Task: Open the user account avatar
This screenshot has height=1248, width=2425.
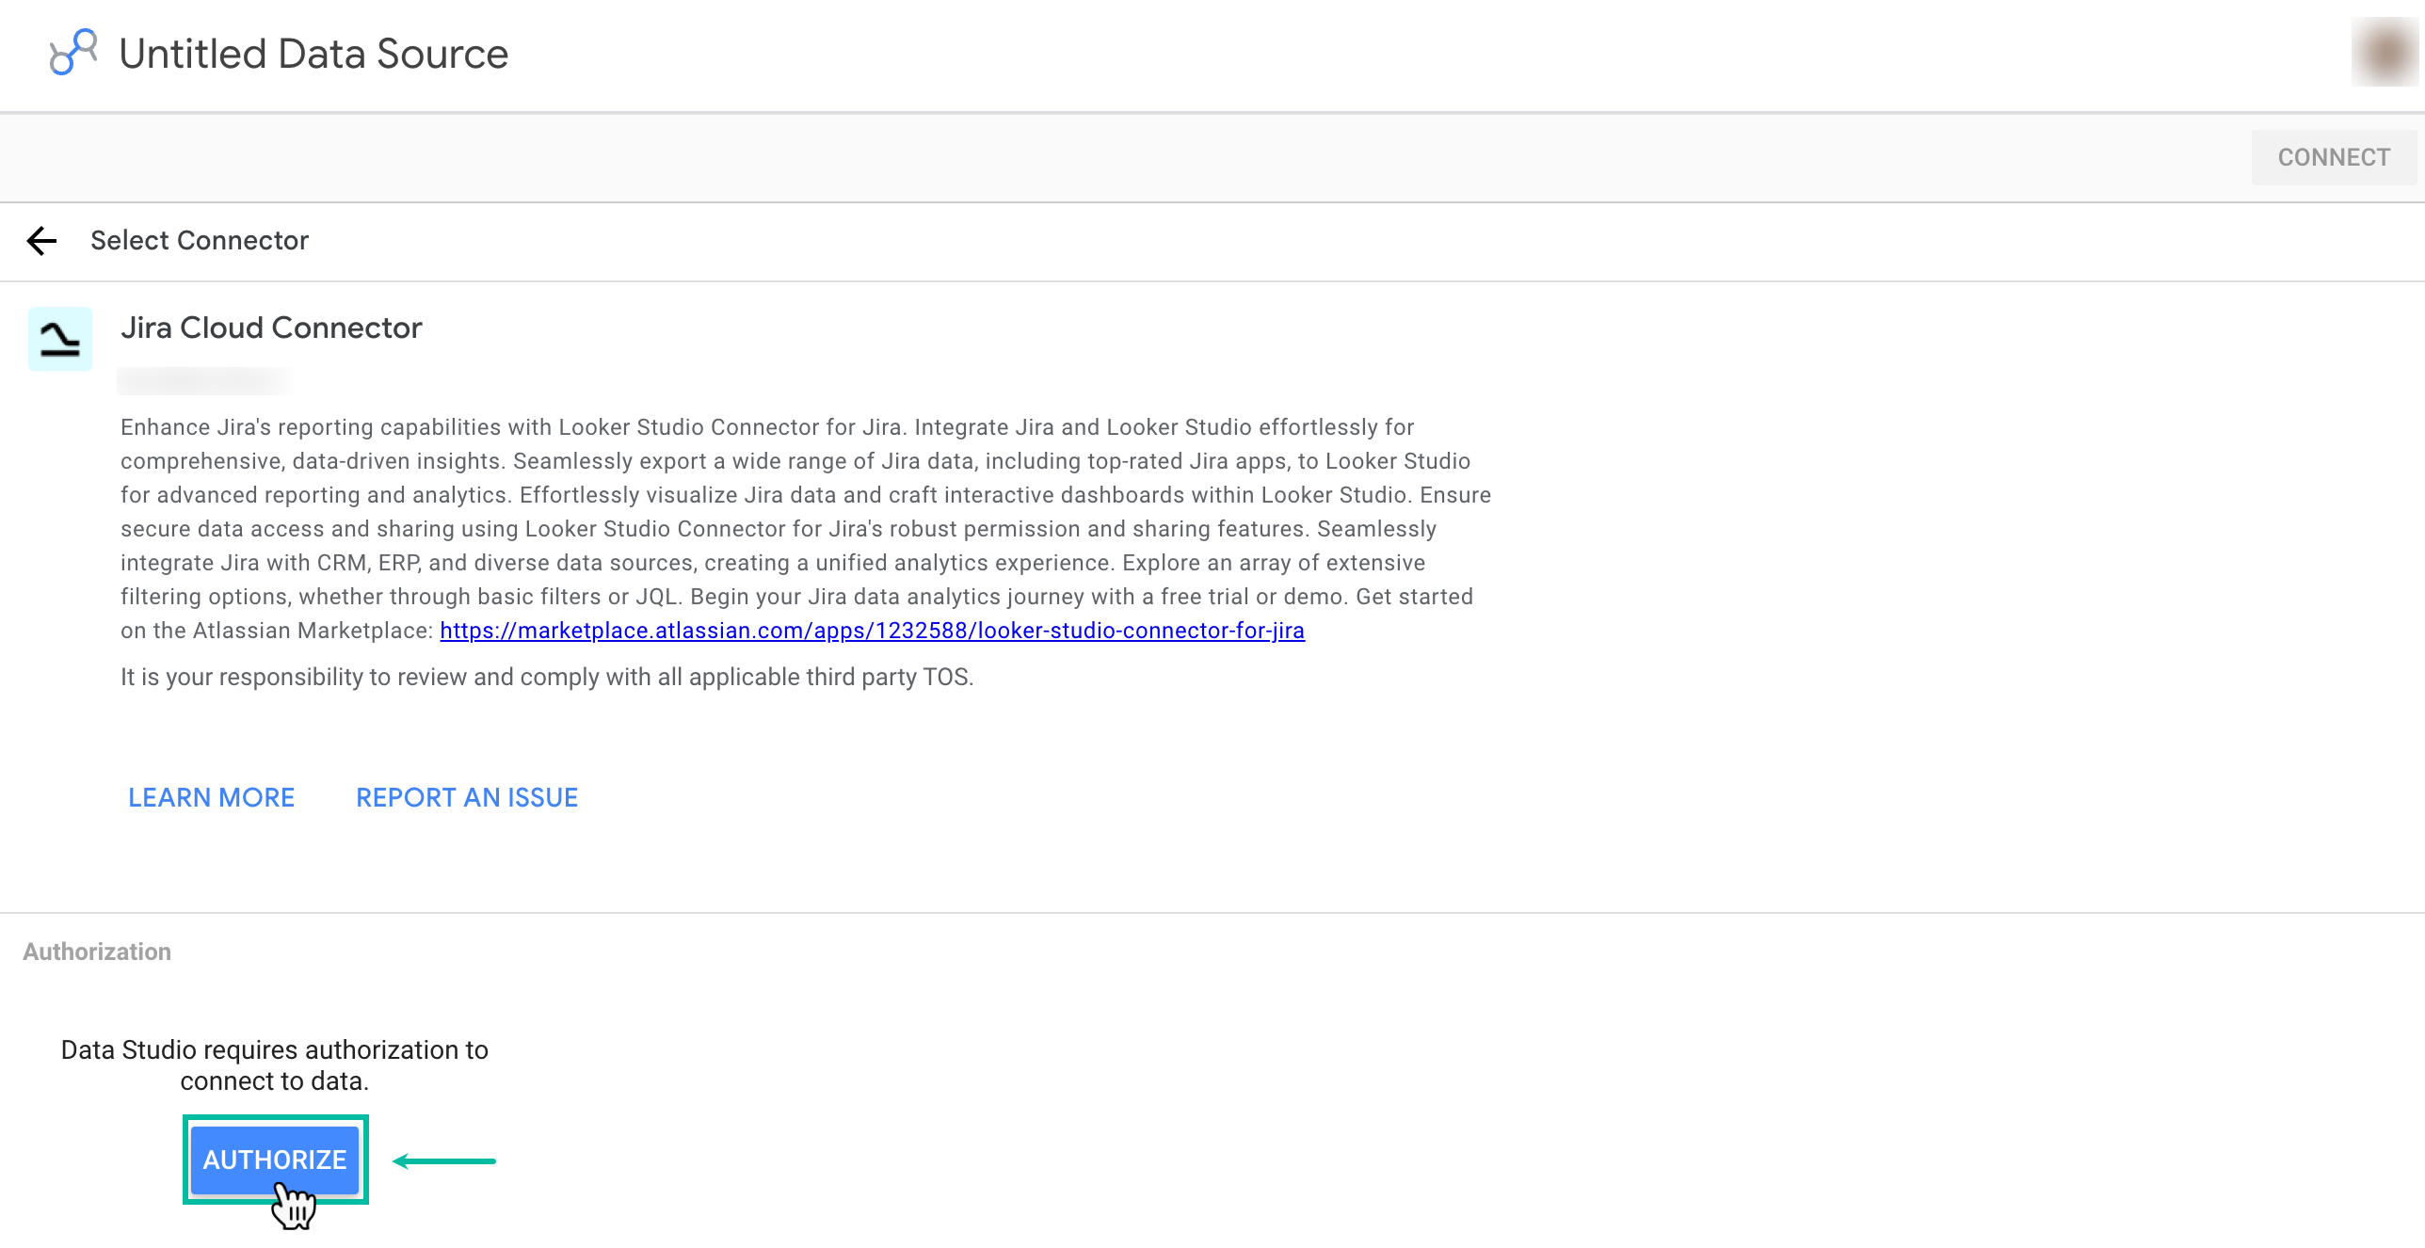Action: [2385, 53]
